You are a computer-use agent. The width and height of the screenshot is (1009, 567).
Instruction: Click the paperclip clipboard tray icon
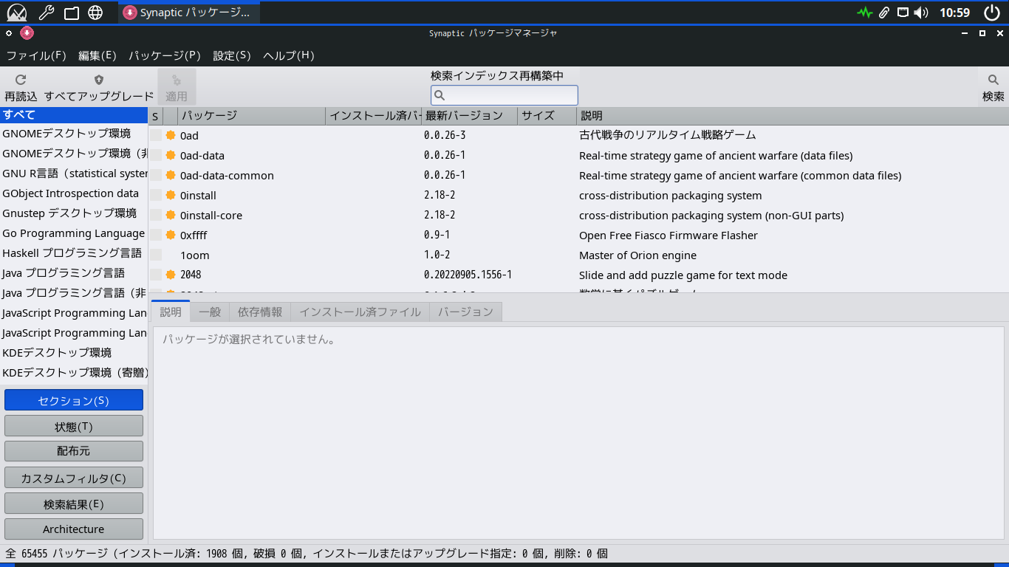[x=883, y=13]
